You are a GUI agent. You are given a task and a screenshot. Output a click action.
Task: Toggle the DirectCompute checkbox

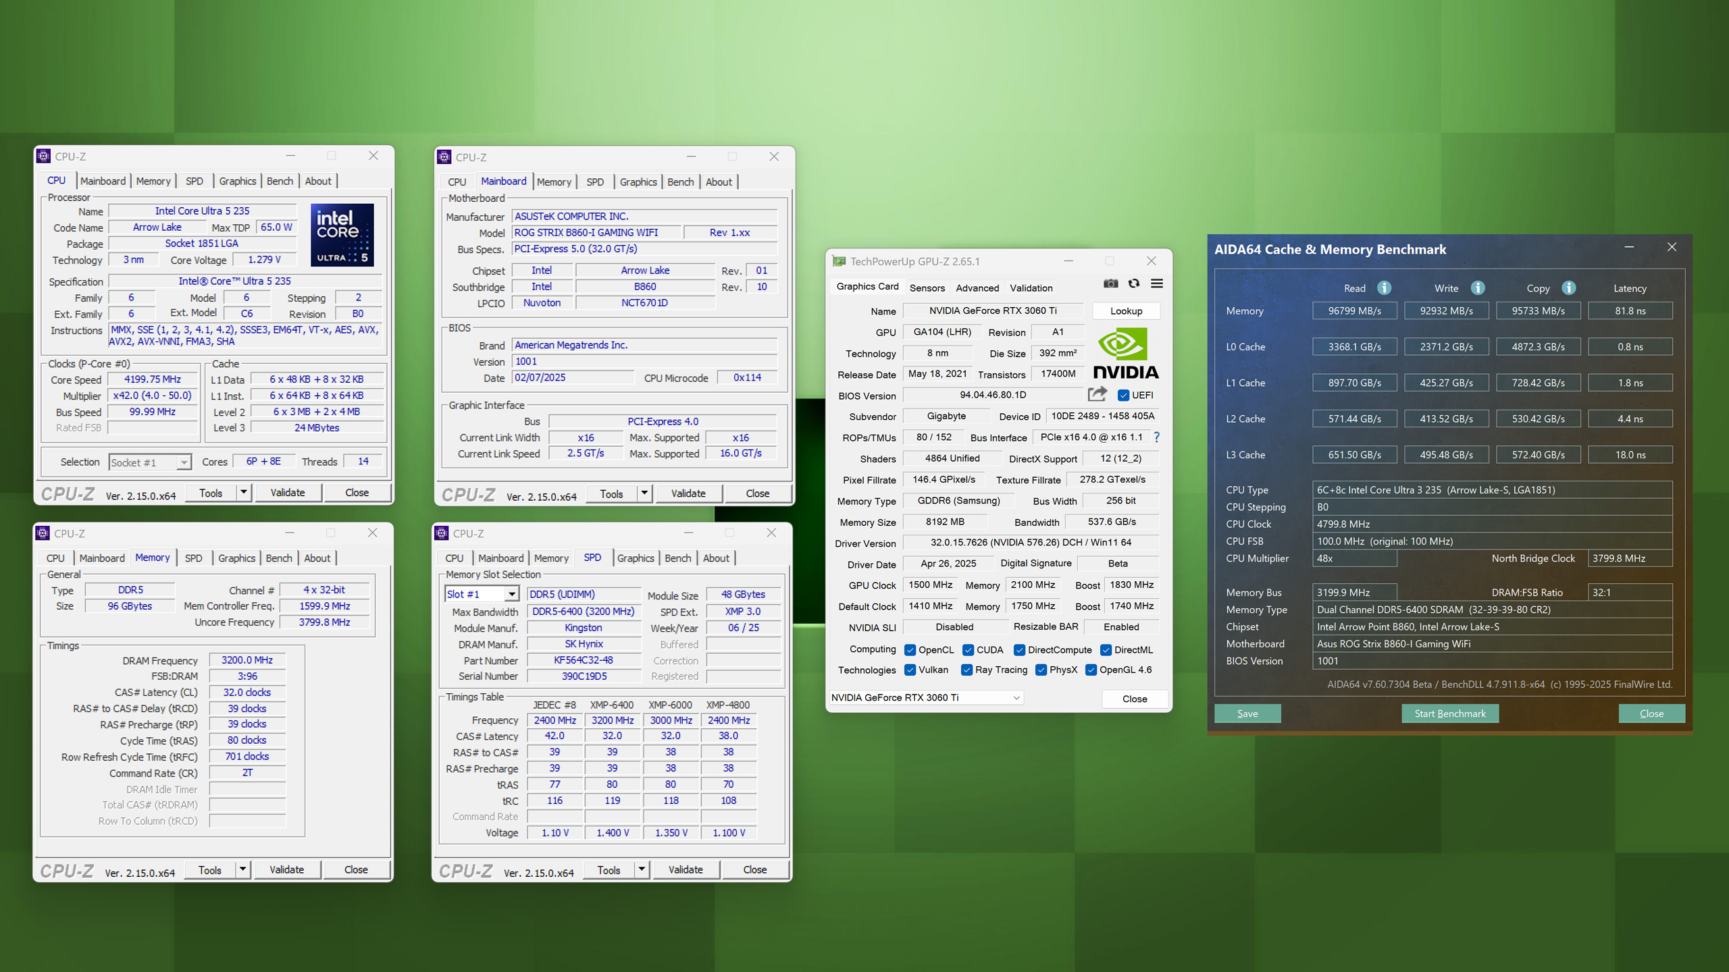coord(1019,650)
